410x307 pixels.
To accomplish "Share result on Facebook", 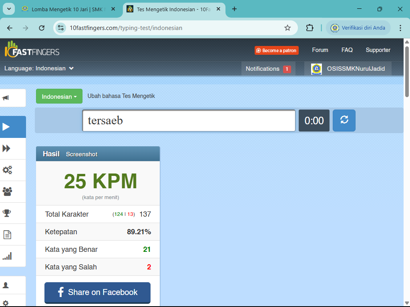I will [x=97, y=293].
